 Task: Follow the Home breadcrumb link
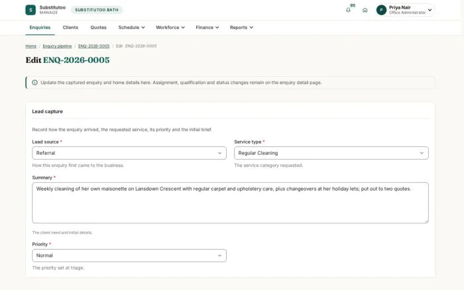coord(30,46)
